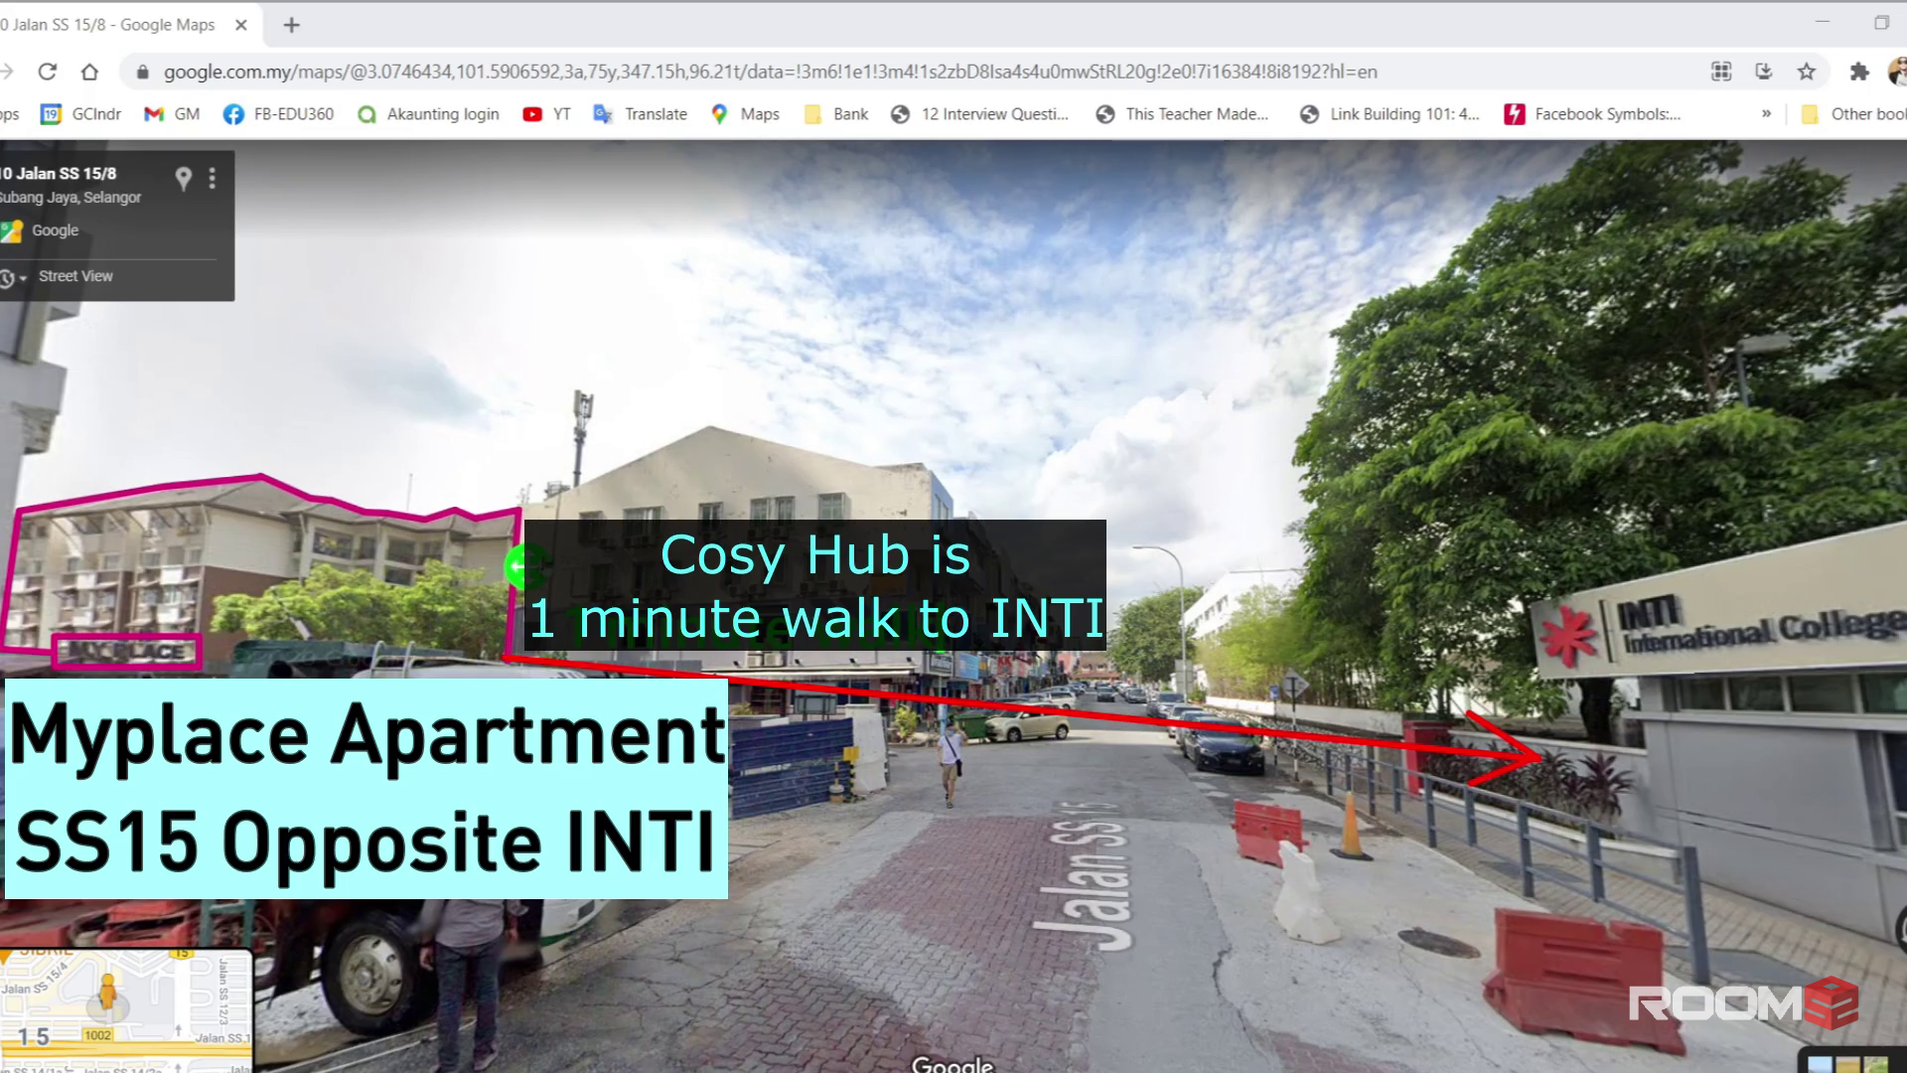Open the three-dot menu in Street View panel

[x=212, y=178]
